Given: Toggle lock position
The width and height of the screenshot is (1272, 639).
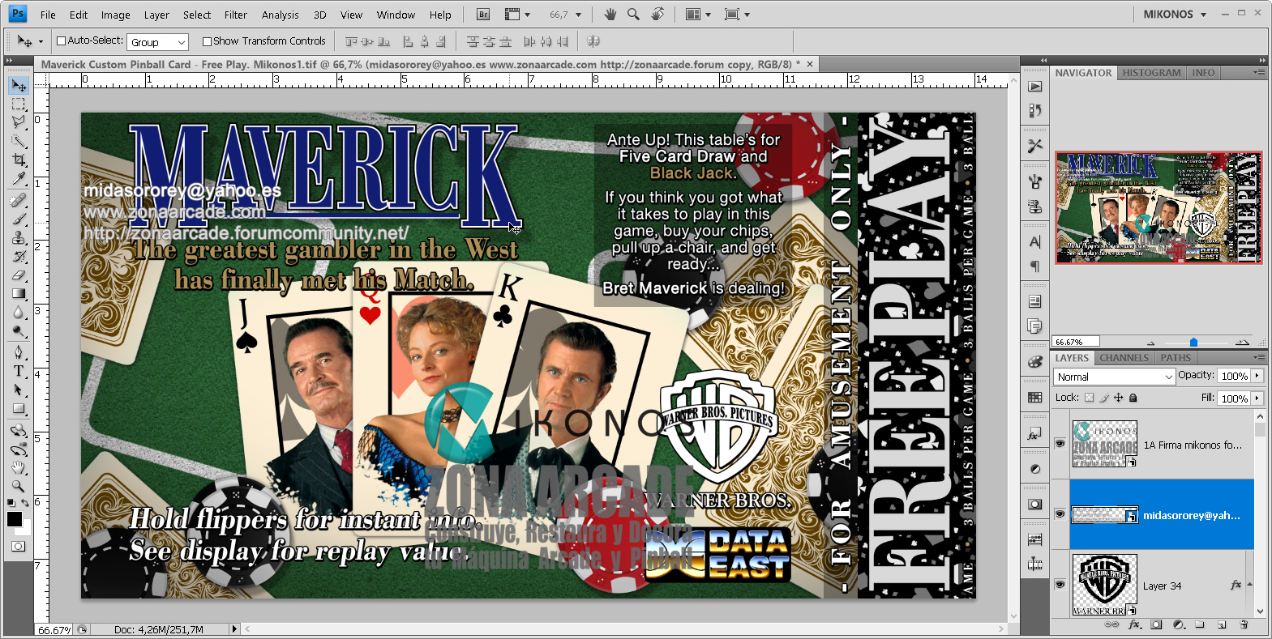Looking at the screenshot, I should (x=1119, y=398).
